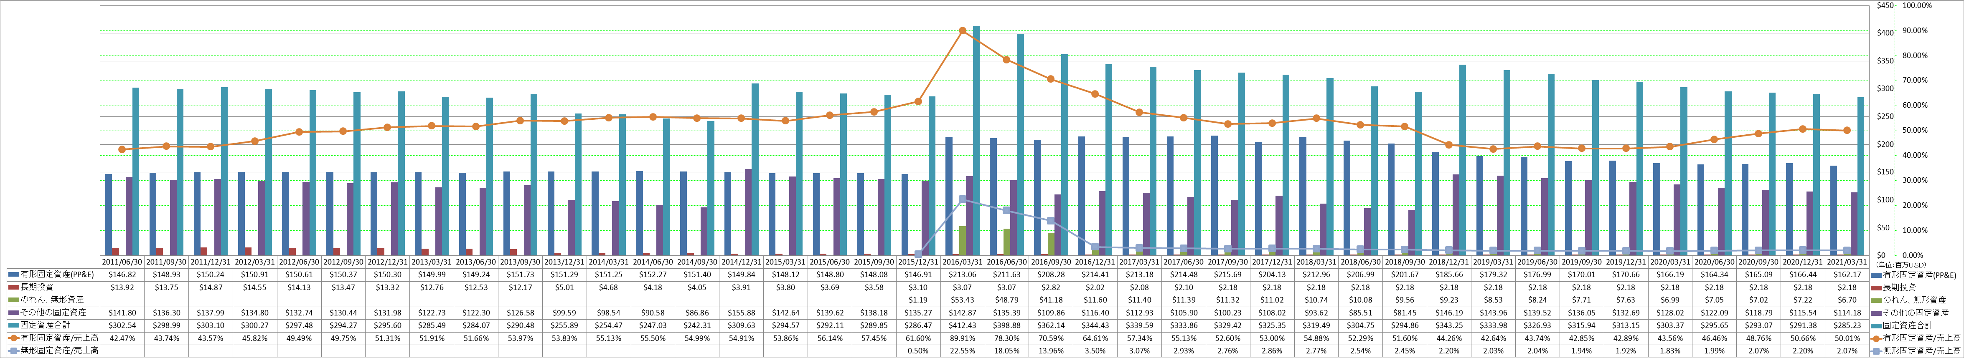Screen dimensions: 1964x358
Task: Click the first orange line marker for 2011/06/30
Action: [122, 149]
